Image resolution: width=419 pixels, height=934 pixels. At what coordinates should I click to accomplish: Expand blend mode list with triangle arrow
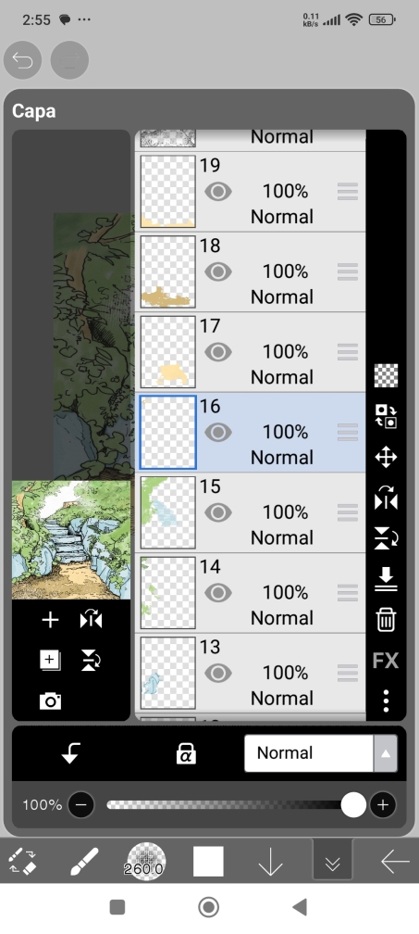(385, 753)
